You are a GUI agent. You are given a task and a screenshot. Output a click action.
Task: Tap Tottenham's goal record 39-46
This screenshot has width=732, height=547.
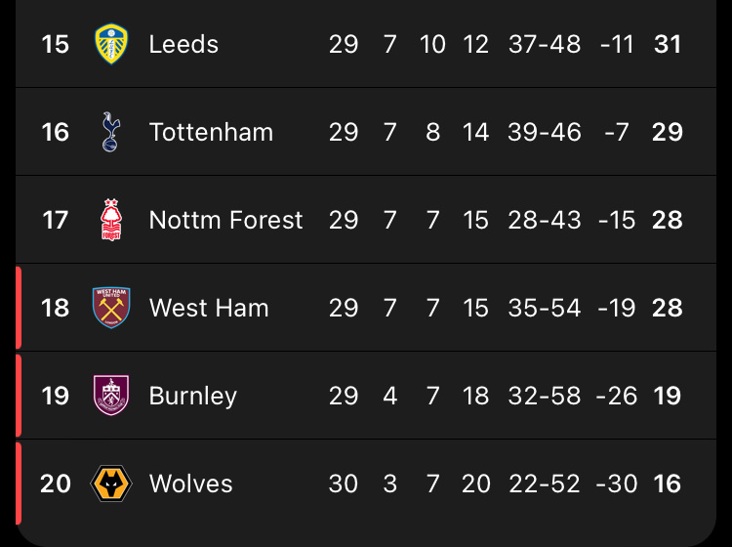click(545, 132)
